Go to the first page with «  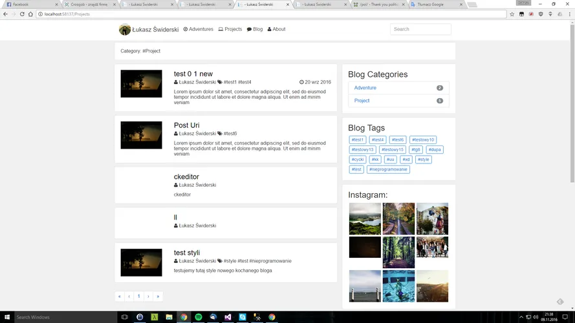[x=120, y=297]
